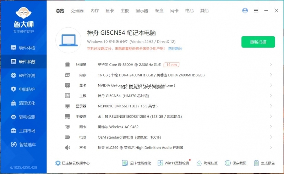The height and width of the screenshot is (174, 284).
Task: Click the 显卡 graphics card icon
Action: point(67,85)
